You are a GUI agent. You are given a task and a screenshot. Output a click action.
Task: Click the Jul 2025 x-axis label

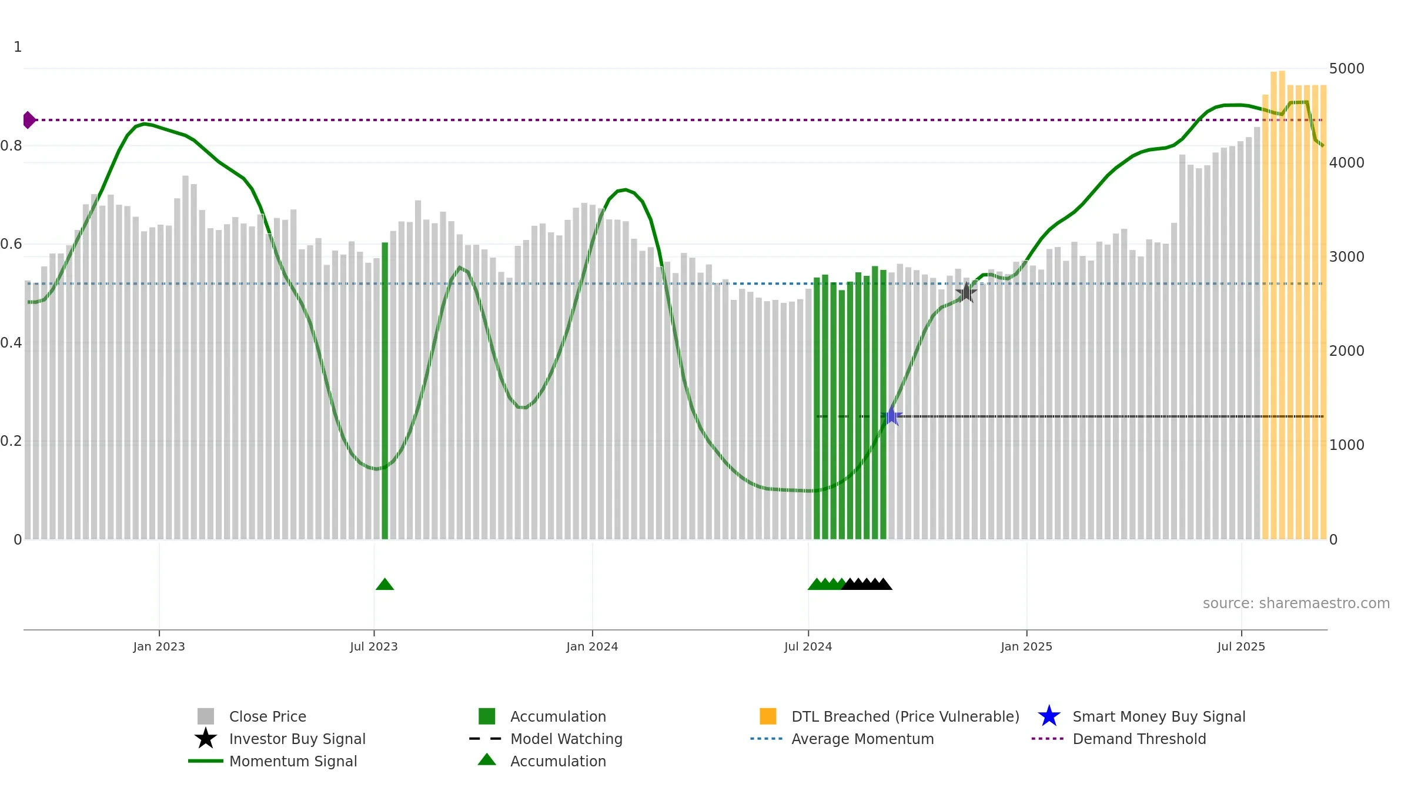pyautogui.click(x=1241, y=647)
